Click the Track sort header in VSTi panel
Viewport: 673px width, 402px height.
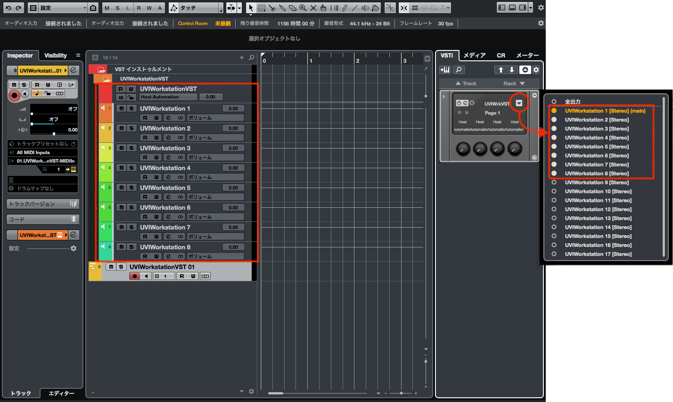(466, 83)
